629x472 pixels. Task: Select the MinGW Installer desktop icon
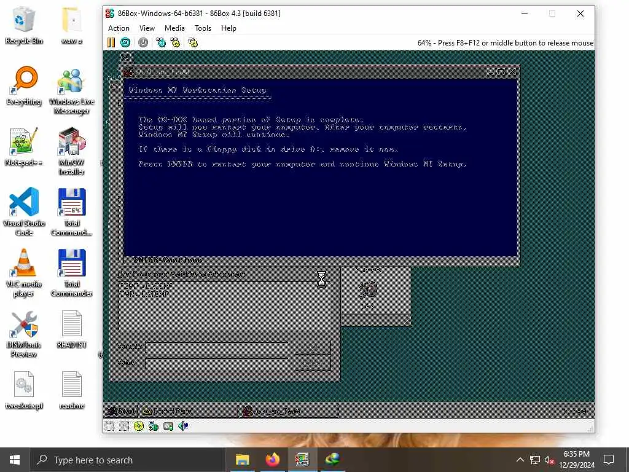[72, 152]
